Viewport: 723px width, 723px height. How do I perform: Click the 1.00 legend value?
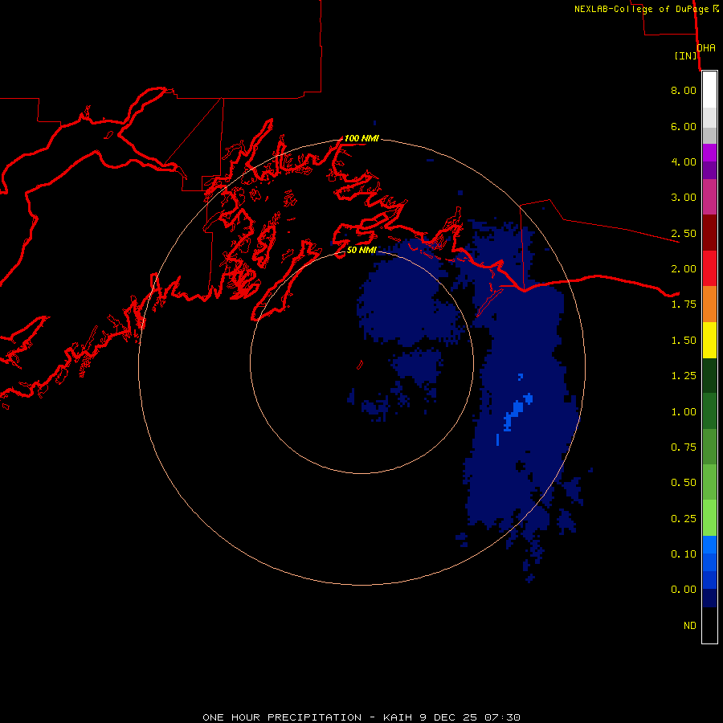[x=684, y=412]
